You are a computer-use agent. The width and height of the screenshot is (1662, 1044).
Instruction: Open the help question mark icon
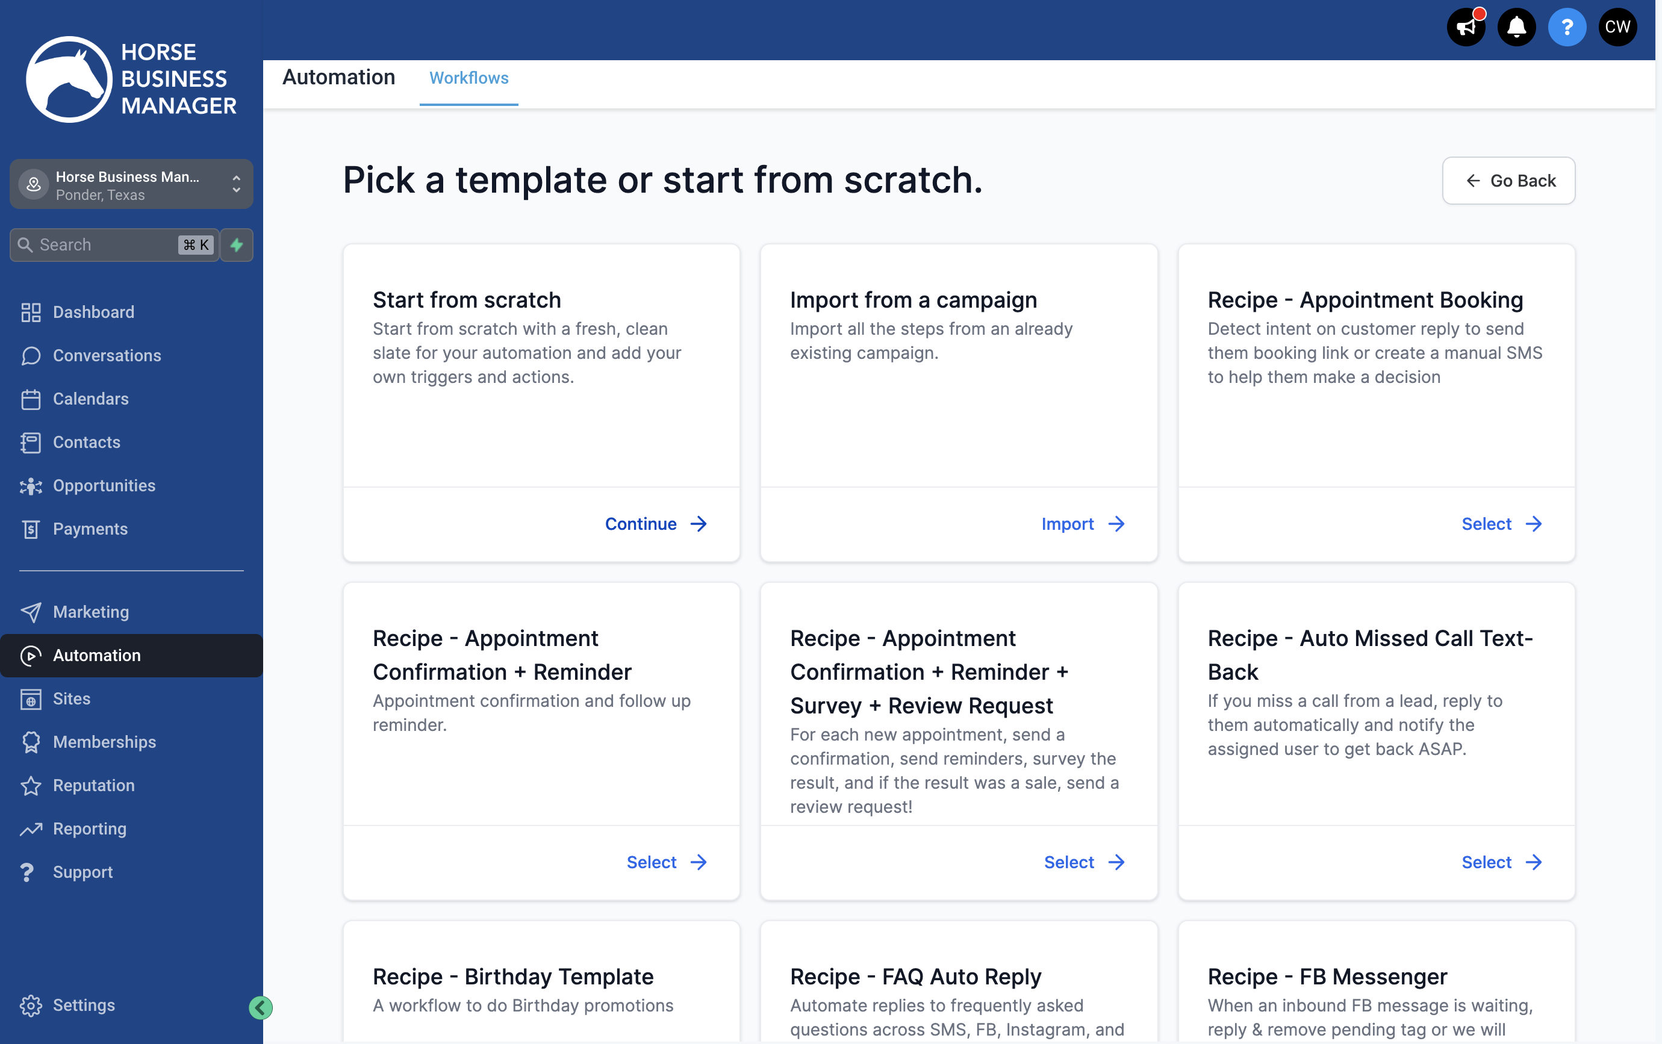[1567, 28]
